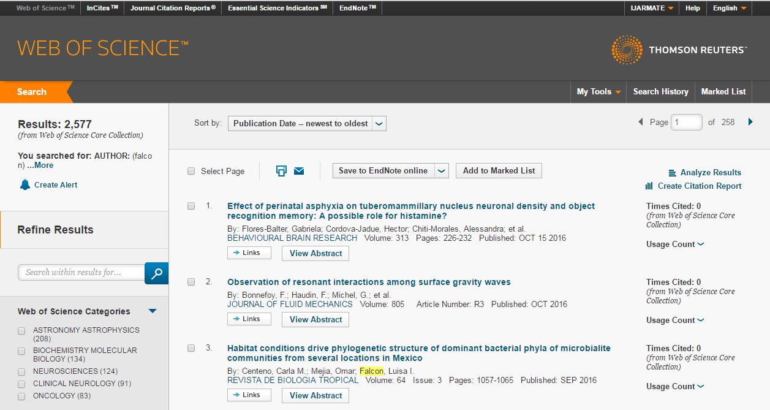Click the Behavioural Brain Research journal link
770x410 pixels.
292,238
